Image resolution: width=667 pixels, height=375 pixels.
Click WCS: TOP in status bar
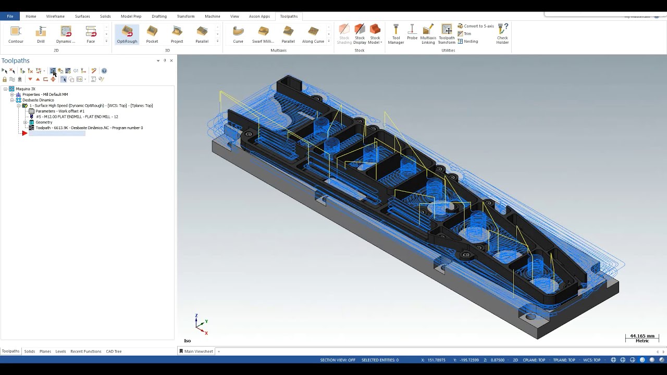click(591, 360)
